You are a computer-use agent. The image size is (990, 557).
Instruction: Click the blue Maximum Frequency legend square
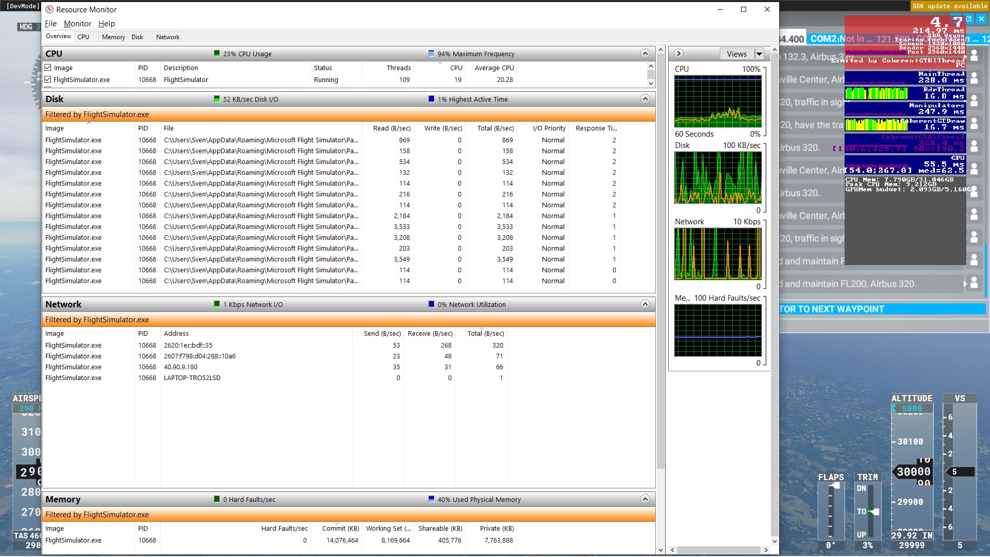pos(432,54)
